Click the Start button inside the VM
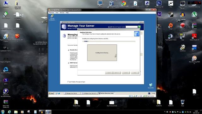Viewport: 202px width, 114px height. click(51, 93)
